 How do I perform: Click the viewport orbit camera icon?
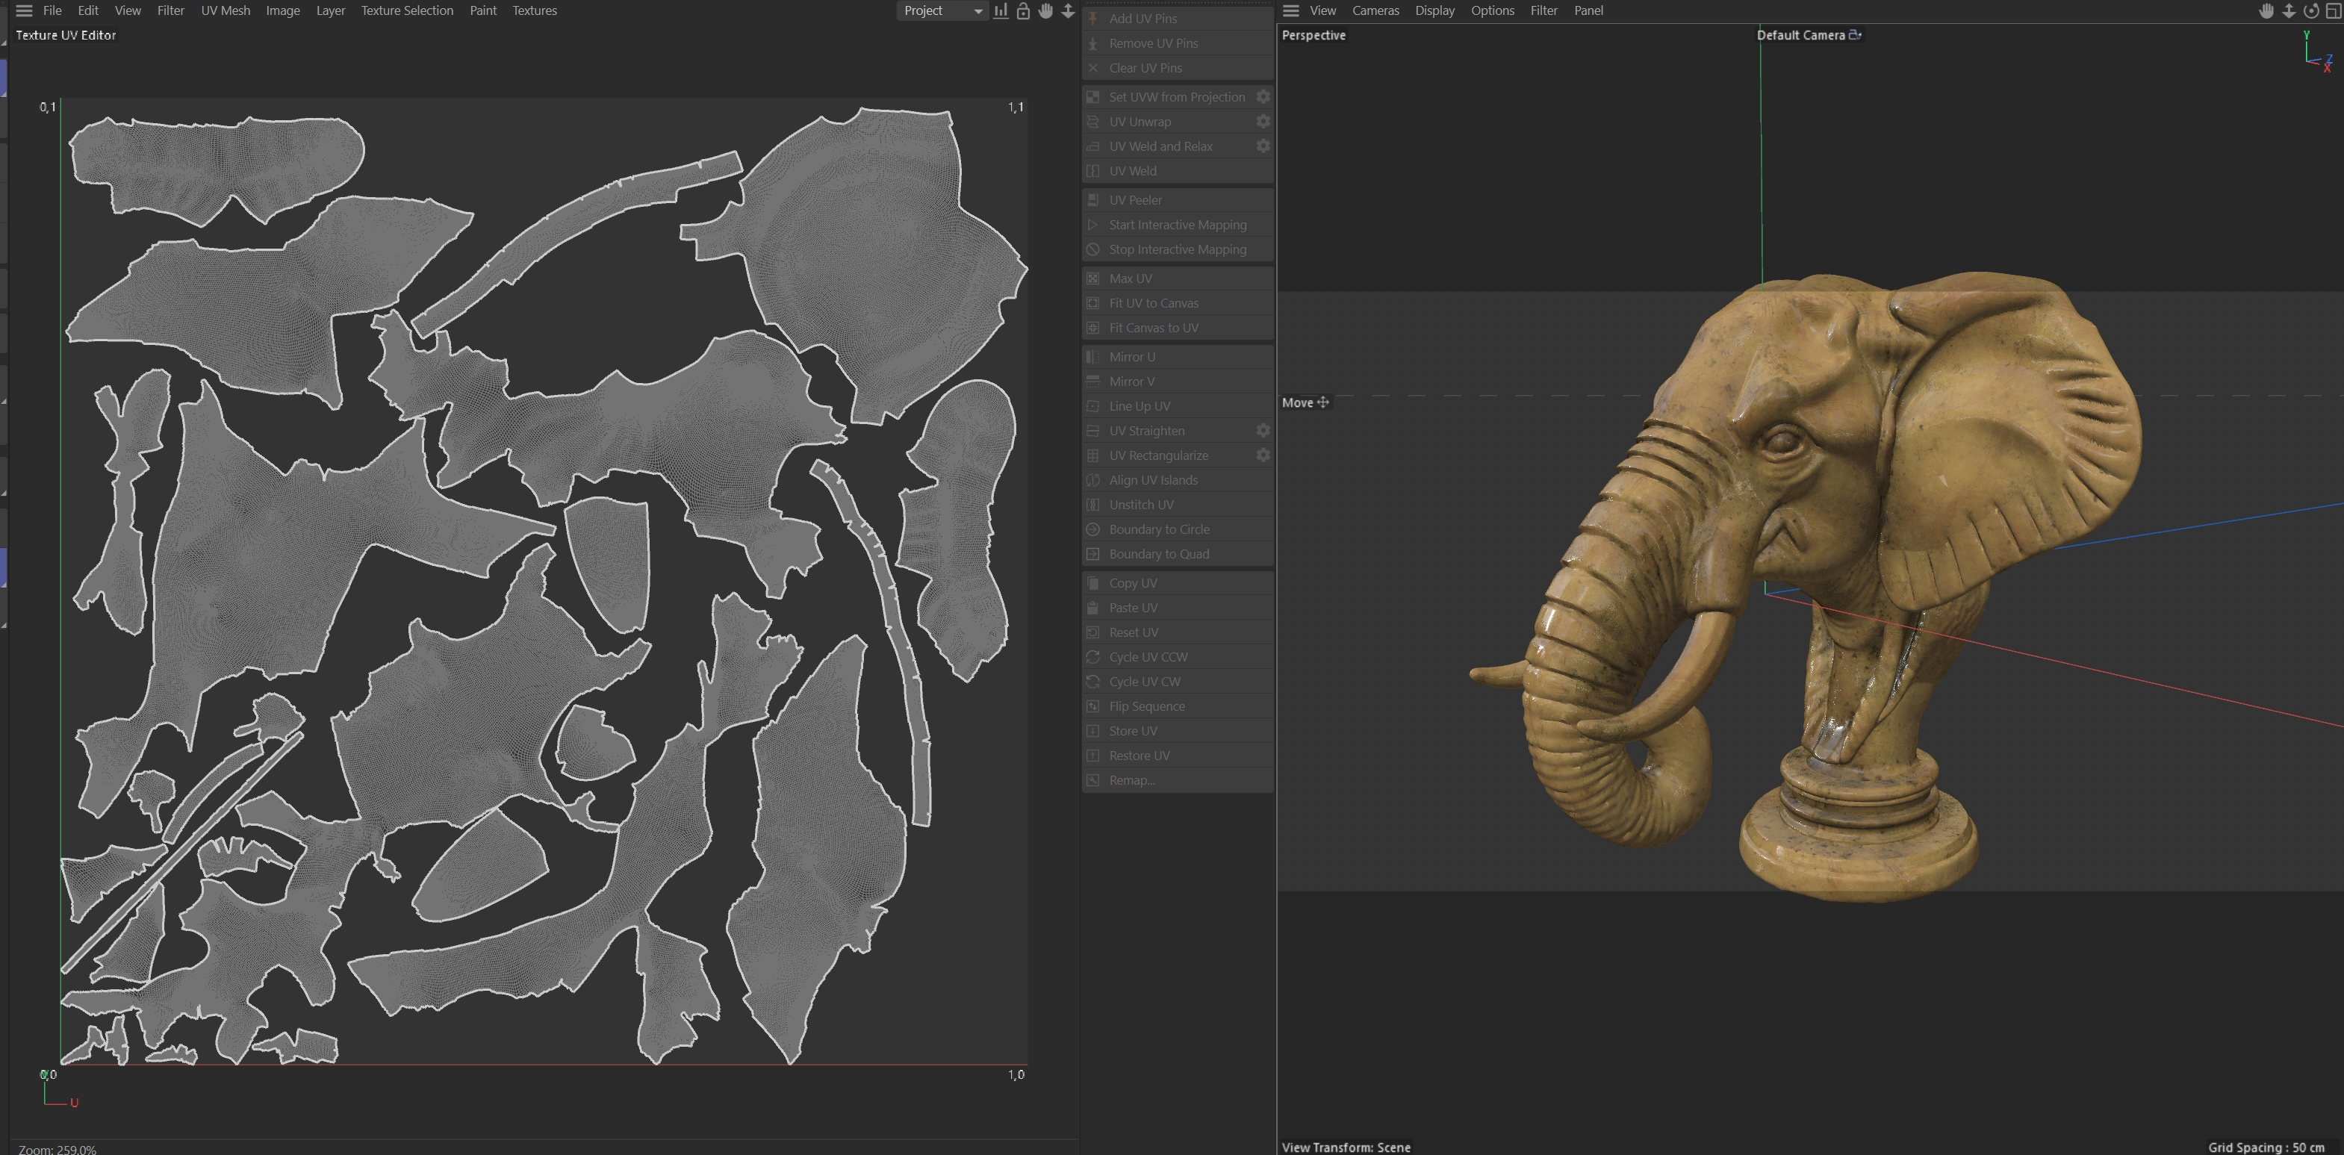pyautogui.click(x=2311, y=11)
